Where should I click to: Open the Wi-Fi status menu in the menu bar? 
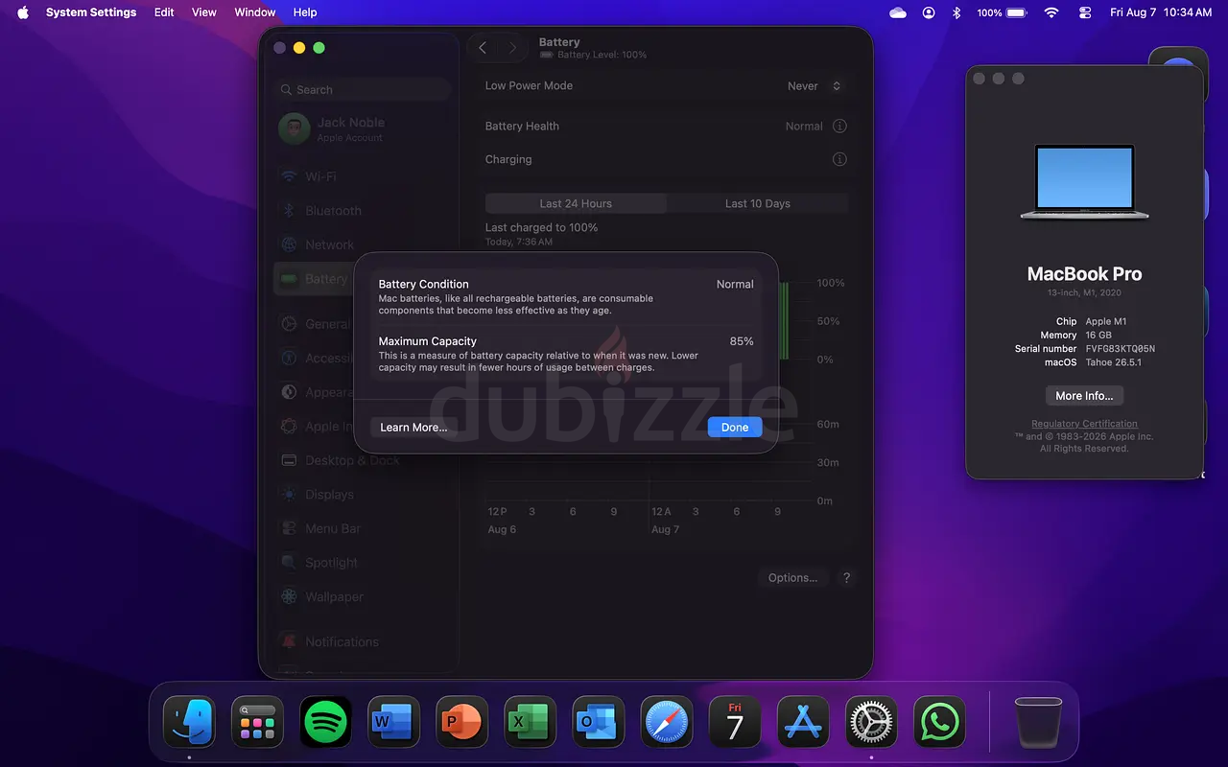coord(1051,12)
